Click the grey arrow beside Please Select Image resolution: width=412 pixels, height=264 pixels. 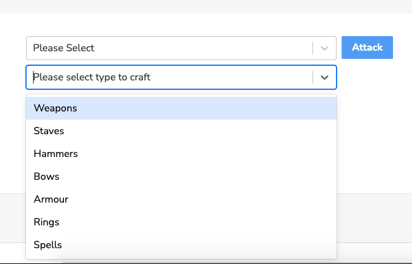(x=325, y=48)
